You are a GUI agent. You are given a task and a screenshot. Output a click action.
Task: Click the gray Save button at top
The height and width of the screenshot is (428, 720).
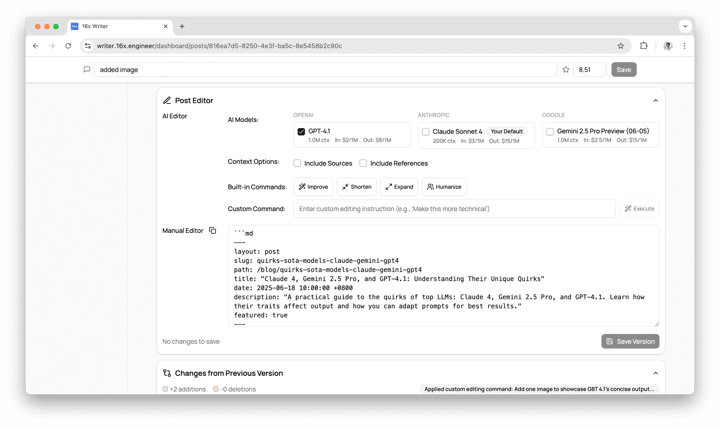[624, 70]
